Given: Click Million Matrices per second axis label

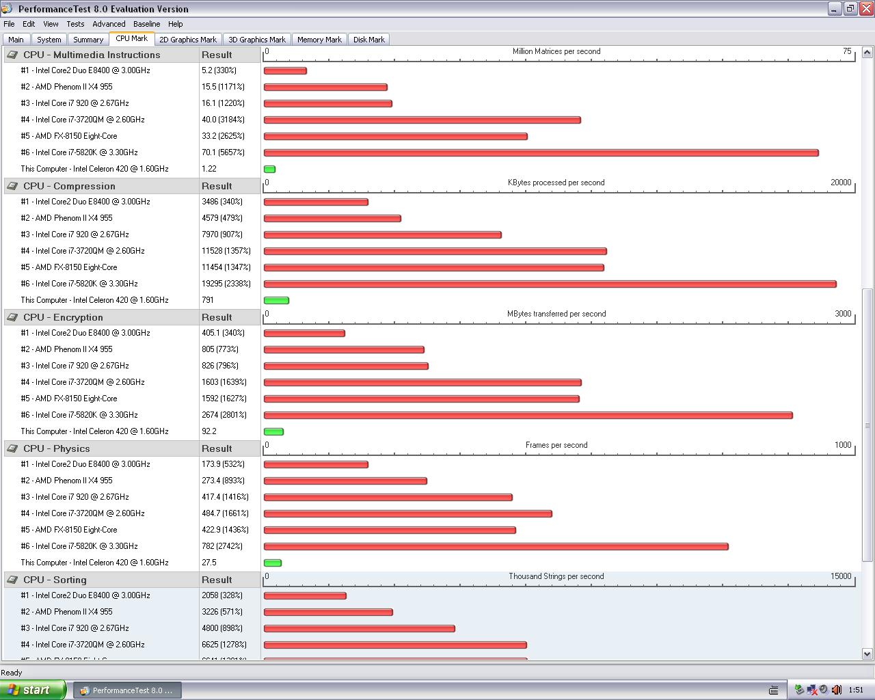Looking at the screenshot, I should pos(556,51).
